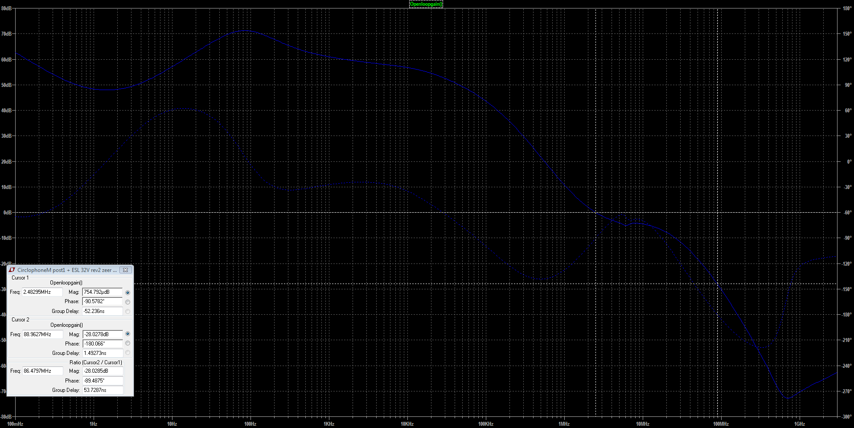Viewport: 854px width, 428px height.
Task: Click the 1KHz frequency axis label
Action: [329, 424]
